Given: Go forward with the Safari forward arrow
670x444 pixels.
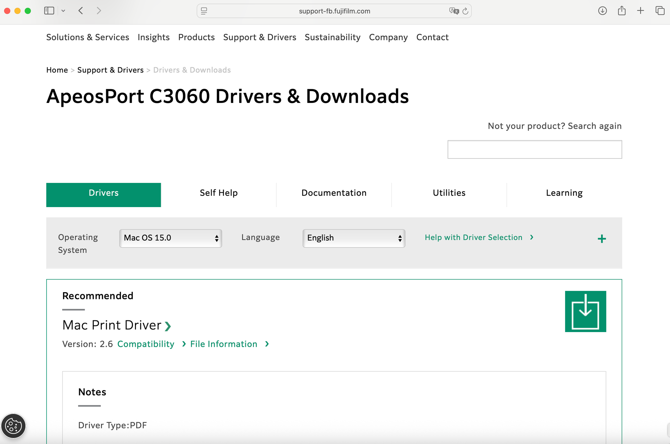Looking at the screenshot, I should pos(98,11).
